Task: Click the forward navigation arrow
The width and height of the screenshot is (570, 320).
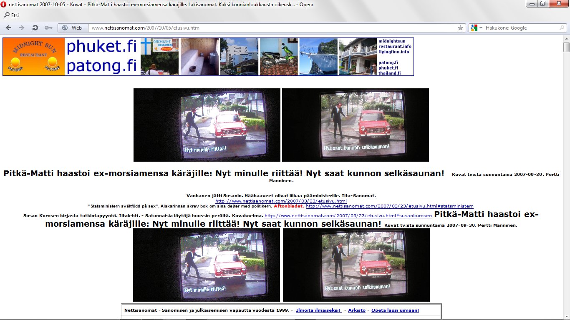Action: coord(22,28)
